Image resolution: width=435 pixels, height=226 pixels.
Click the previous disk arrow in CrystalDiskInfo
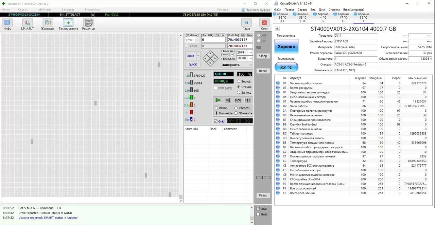coord(278,29)
